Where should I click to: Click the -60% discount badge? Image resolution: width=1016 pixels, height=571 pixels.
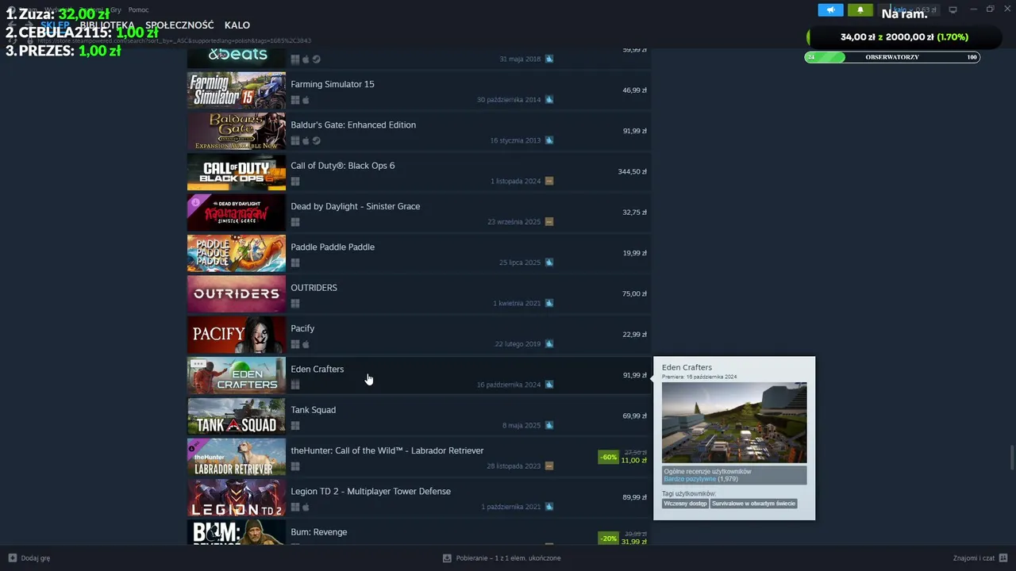tap(609, 457)
